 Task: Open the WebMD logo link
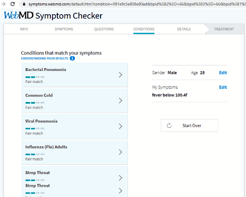tap(19, 15)
